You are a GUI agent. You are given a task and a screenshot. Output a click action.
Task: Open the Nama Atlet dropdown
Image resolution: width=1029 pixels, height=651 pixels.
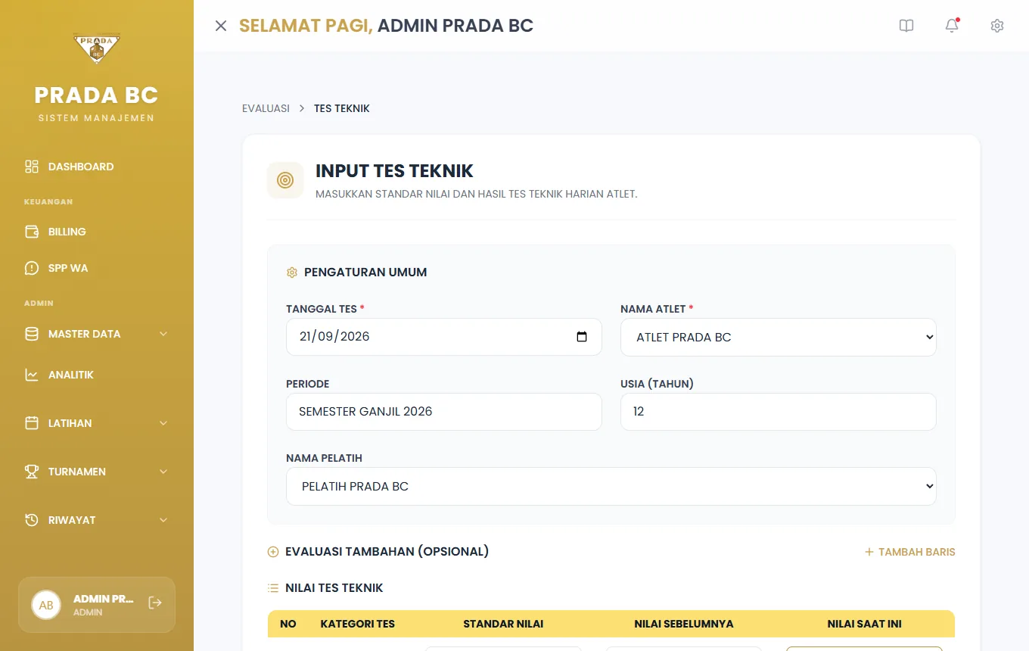(779, 337)
